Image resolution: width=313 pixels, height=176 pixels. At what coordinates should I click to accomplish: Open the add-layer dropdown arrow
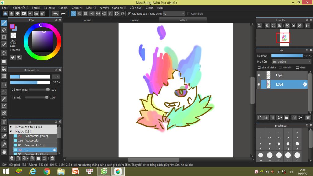pyautogui.click(x=281, y=118)
